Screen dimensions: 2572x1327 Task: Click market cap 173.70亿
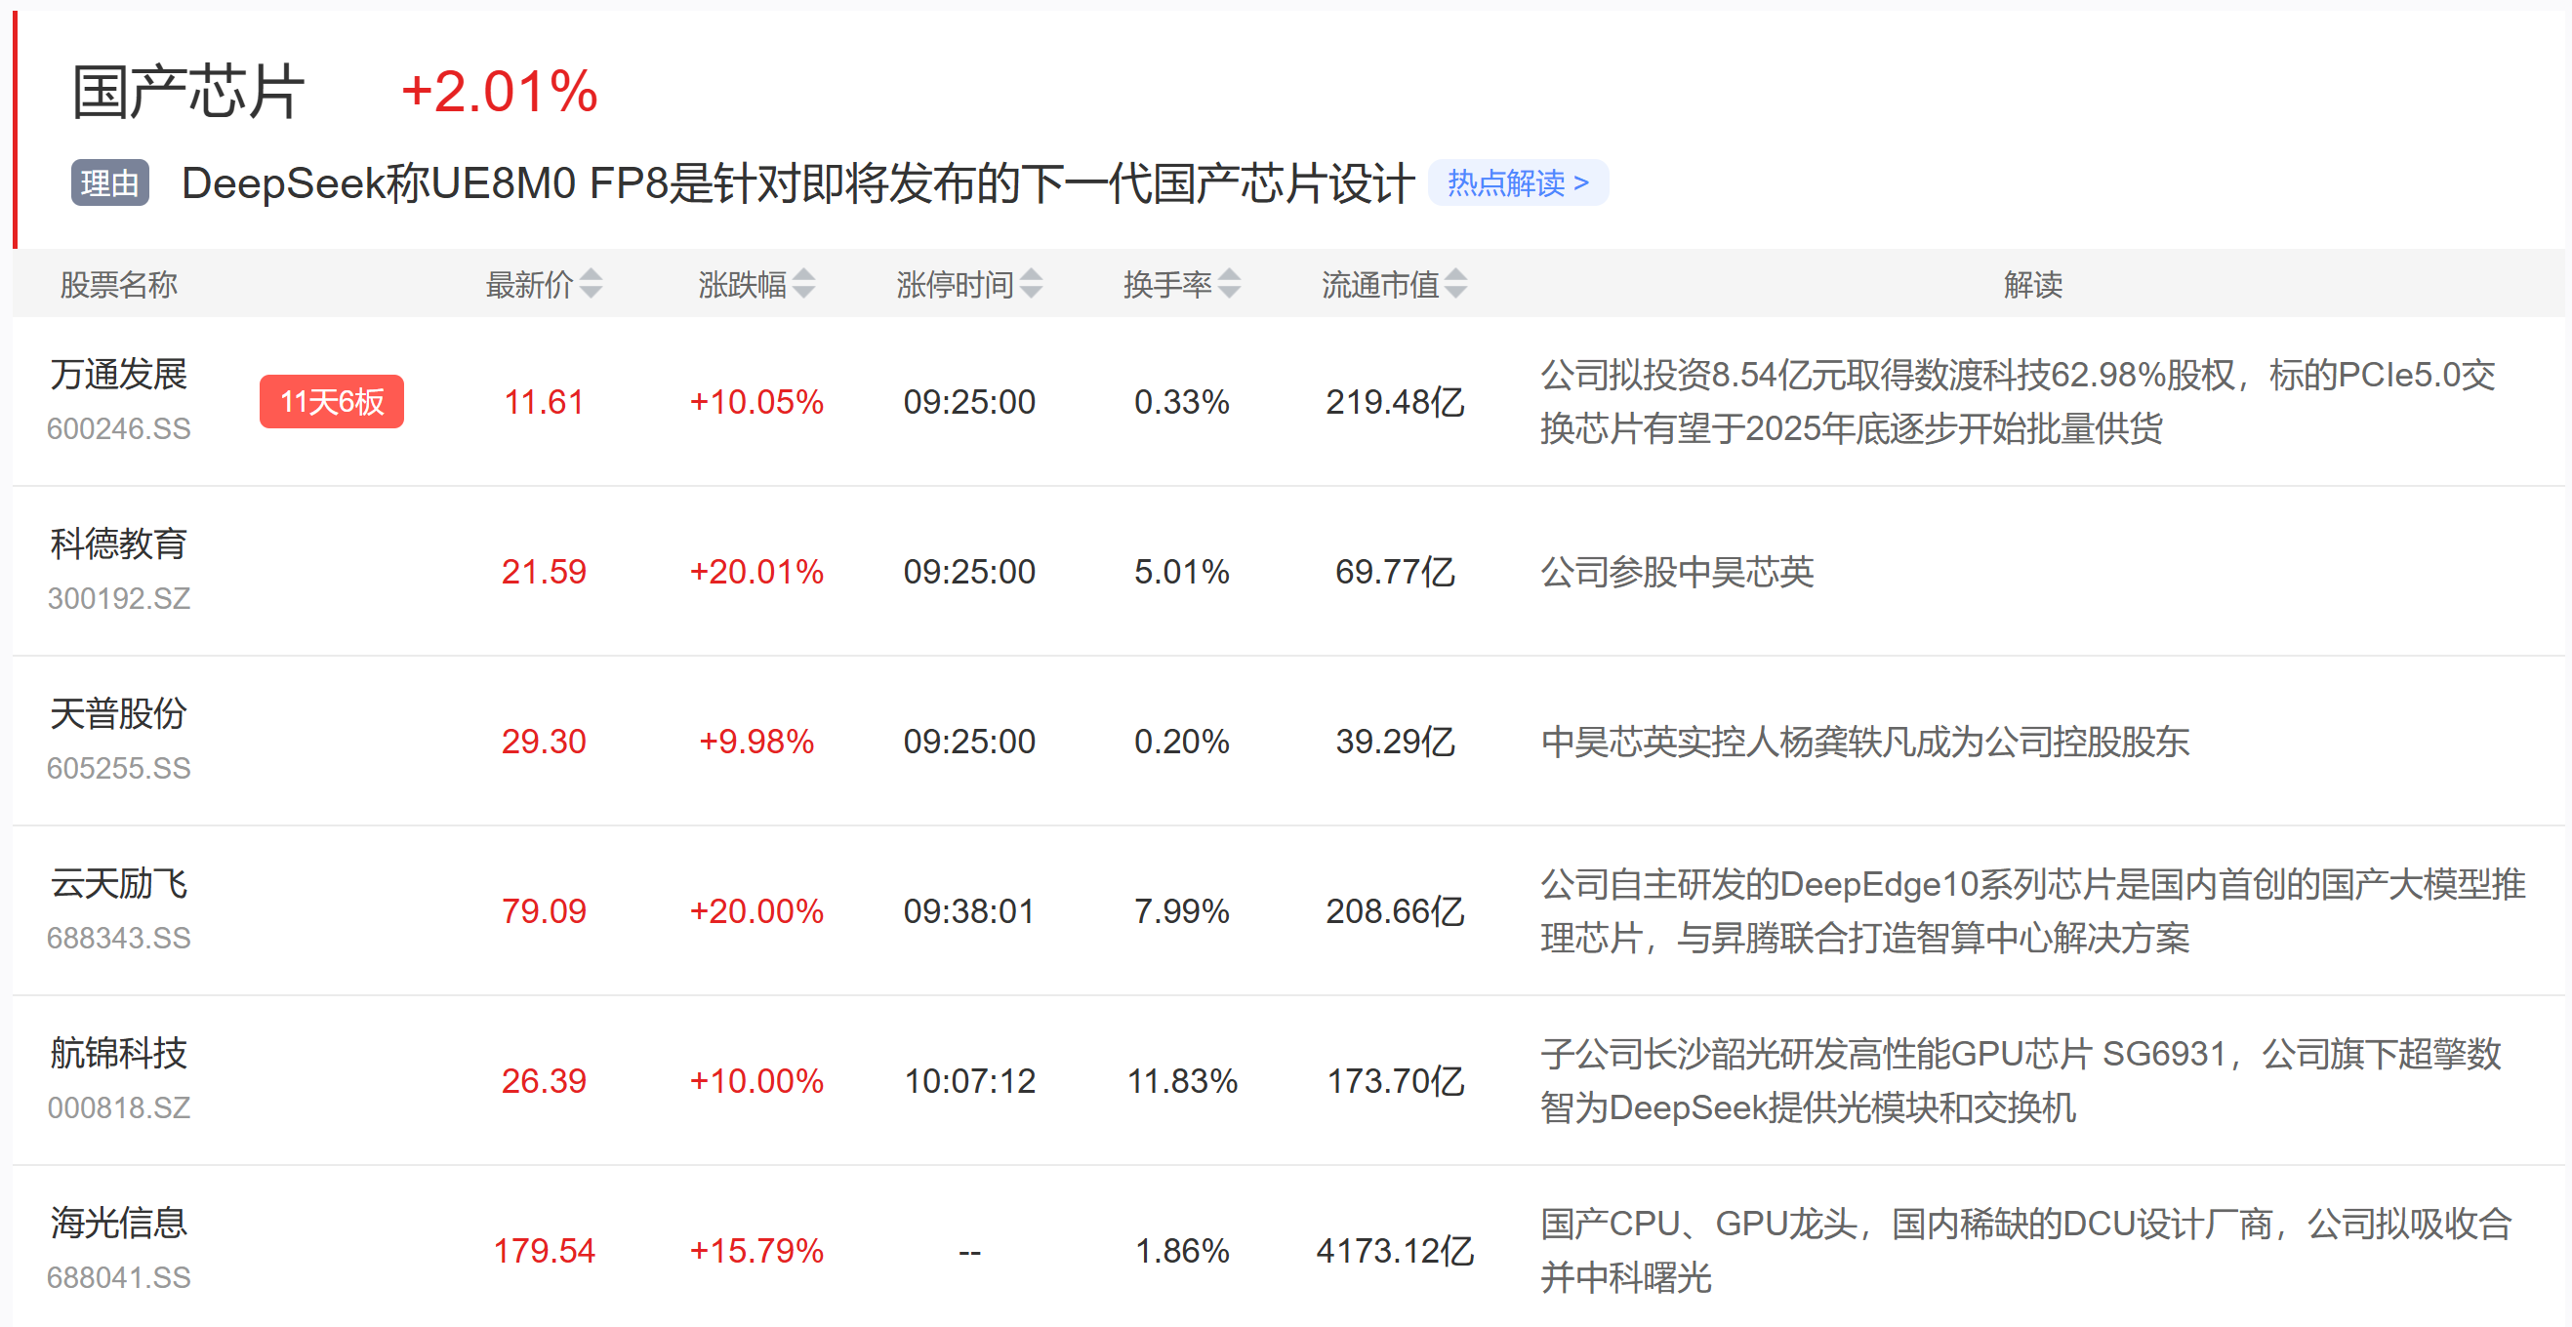point(1395,1080)
